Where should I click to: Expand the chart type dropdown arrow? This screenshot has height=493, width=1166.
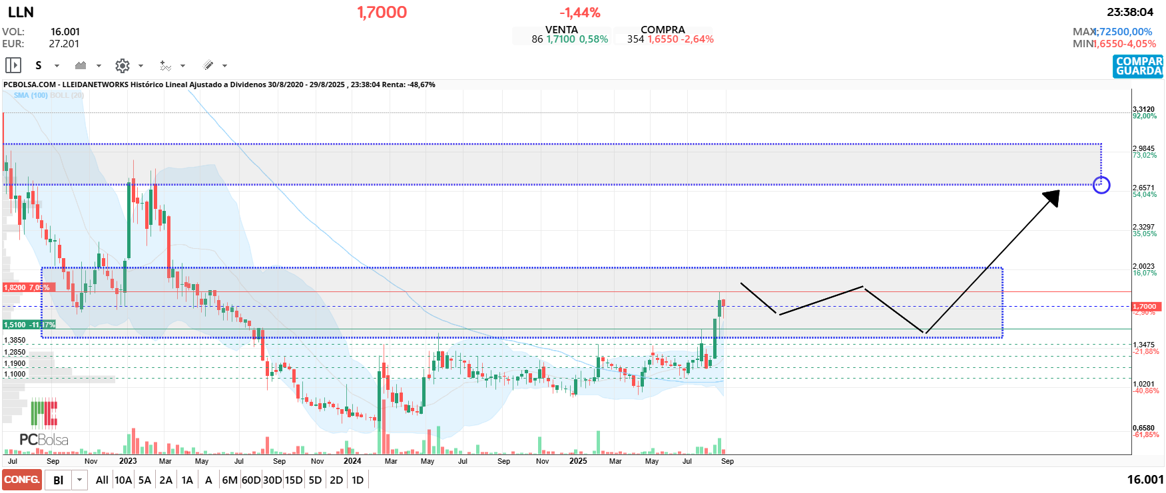click(x=99, y=66)
